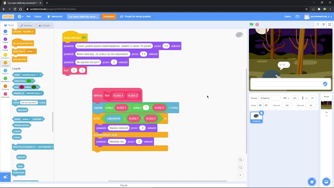The image size is (334, 188).
Task: Click the add extension button
Action: tap(5, 177)
